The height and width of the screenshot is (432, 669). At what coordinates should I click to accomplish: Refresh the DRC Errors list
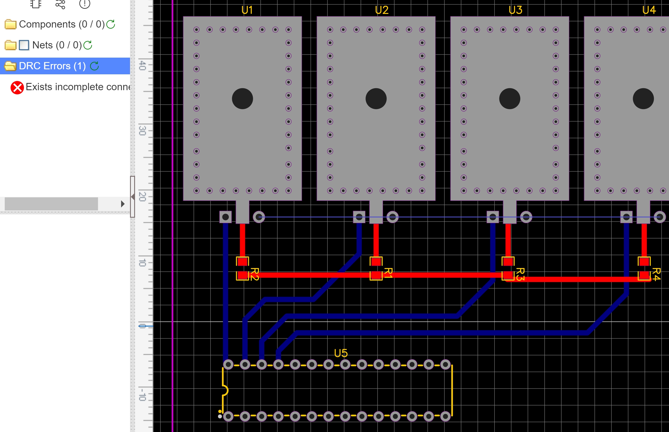point(95,66)
